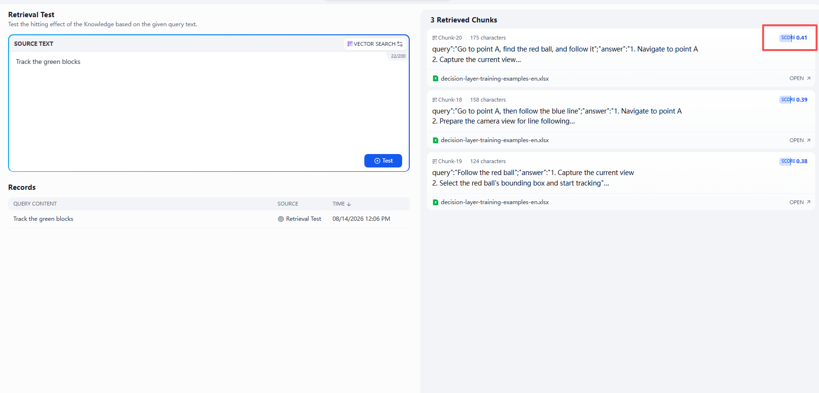The image size is (819, 393).
Task: Click the 0.38 score badge
Action: click(x=794, y=161)
